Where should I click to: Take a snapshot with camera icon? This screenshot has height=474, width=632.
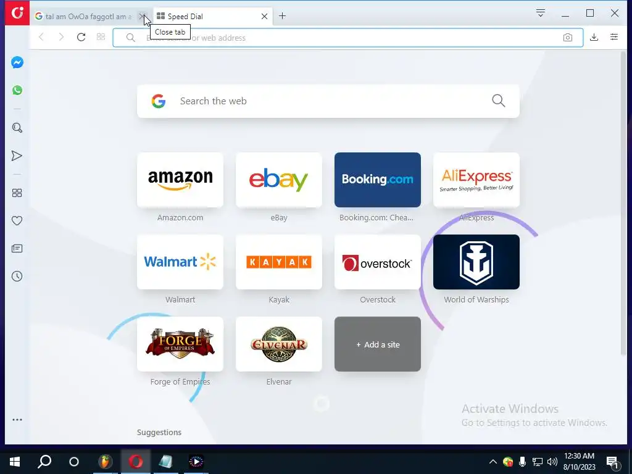tap(568, 38)
